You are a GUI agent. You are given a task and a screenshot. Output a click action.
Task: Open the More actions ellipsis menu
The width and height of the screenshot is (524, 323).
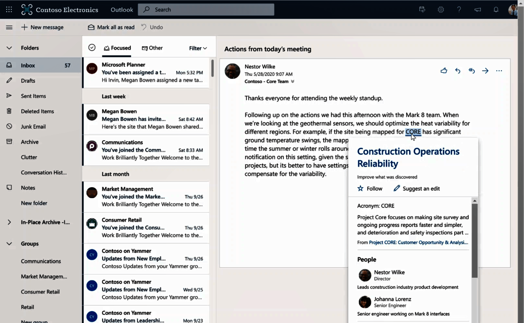point(499,71)
